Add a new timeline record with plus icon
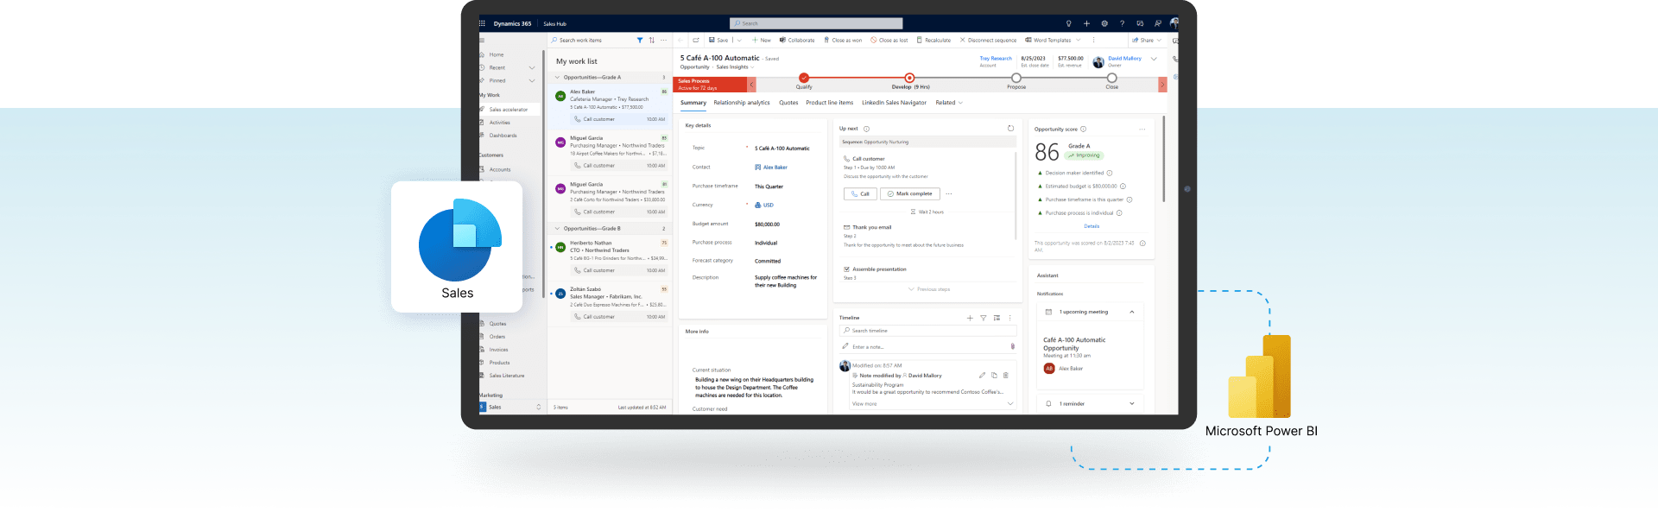 tap(970, 318)
